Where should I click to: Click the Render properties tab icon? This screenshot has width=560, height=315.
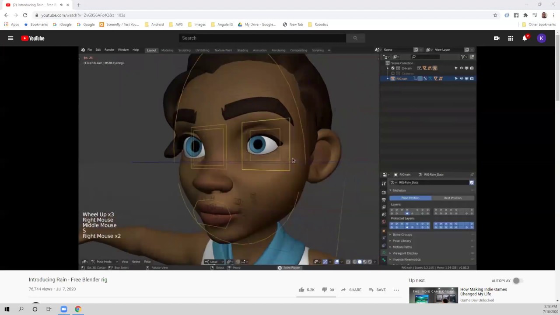pyautogui.click(x=384, y=192)
